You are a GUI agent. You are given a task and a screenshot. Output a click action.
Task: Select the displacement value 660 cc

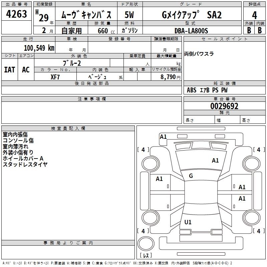pyautogui.click(x=106, y=31)
